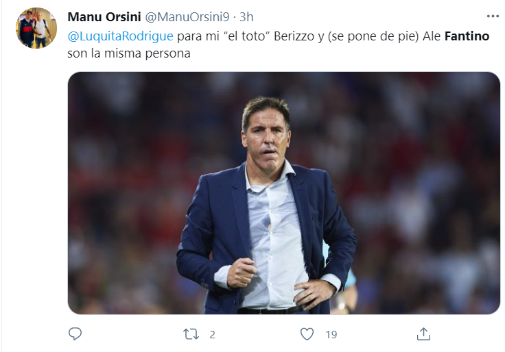Click the bold word Fantino
This screenshot has height=352, width=505.
(x=467, y=36)
